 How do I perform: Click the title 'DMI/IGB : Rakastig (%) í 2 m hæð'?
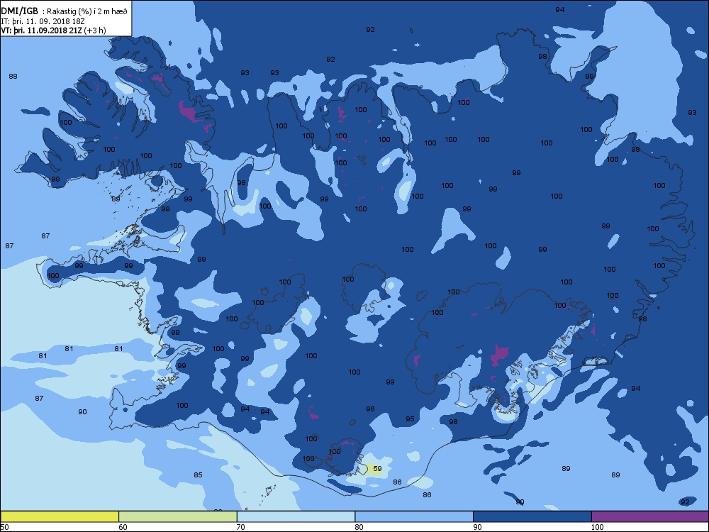65,12
